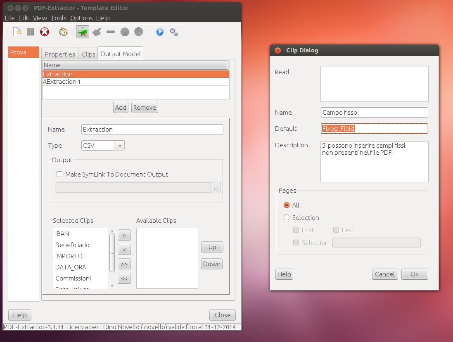Click the disabled symlink output path field

(133, 187)
